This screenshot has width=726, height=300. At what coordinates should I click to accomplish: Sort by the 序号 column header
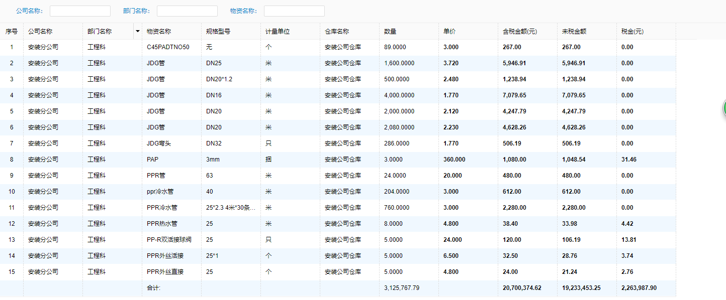12,31
